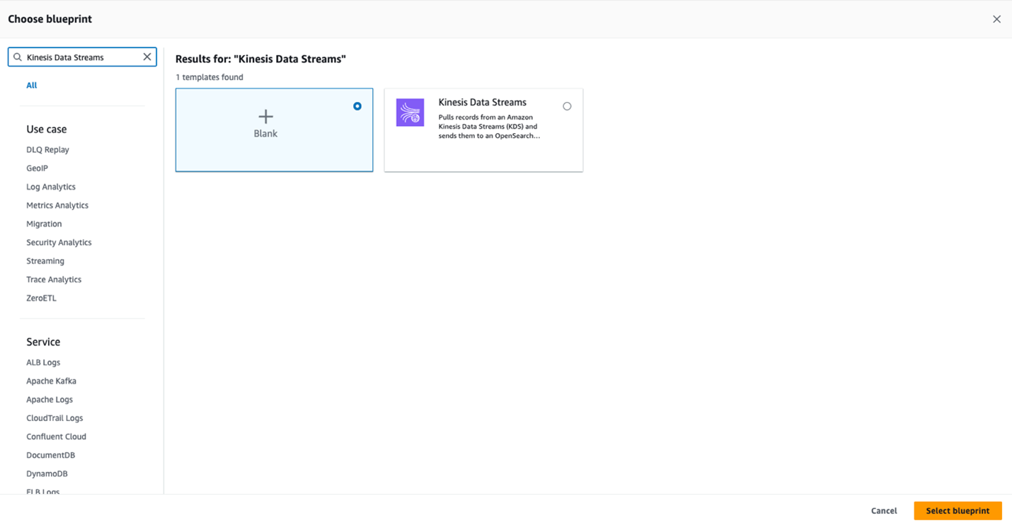Click the Cancel button
The height and width of the screenshot is (523, 1012).
(x=884, y=511)
